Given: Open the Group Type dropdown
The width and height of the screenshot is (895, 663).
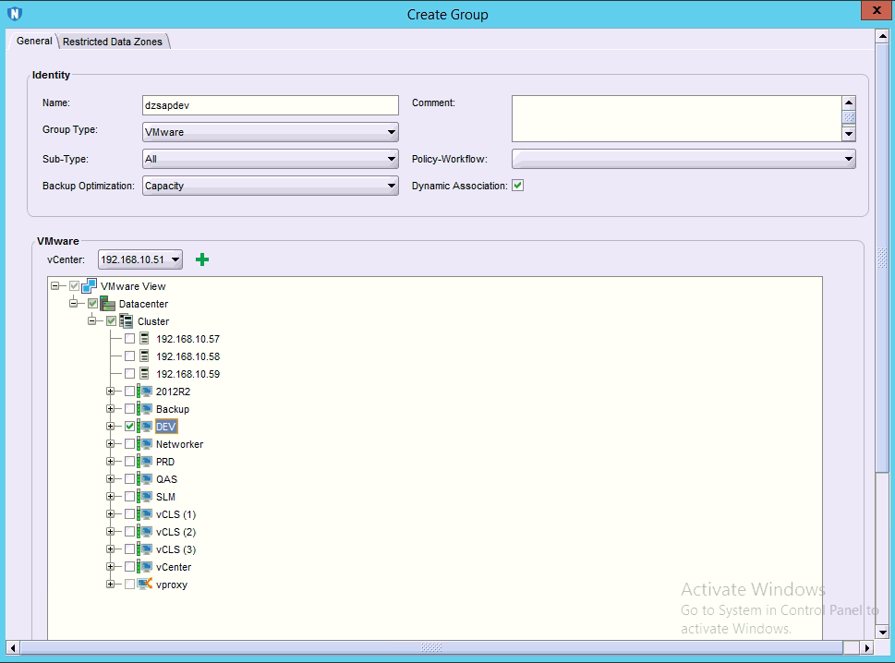Looking at the screenshot, I should 271,132.
